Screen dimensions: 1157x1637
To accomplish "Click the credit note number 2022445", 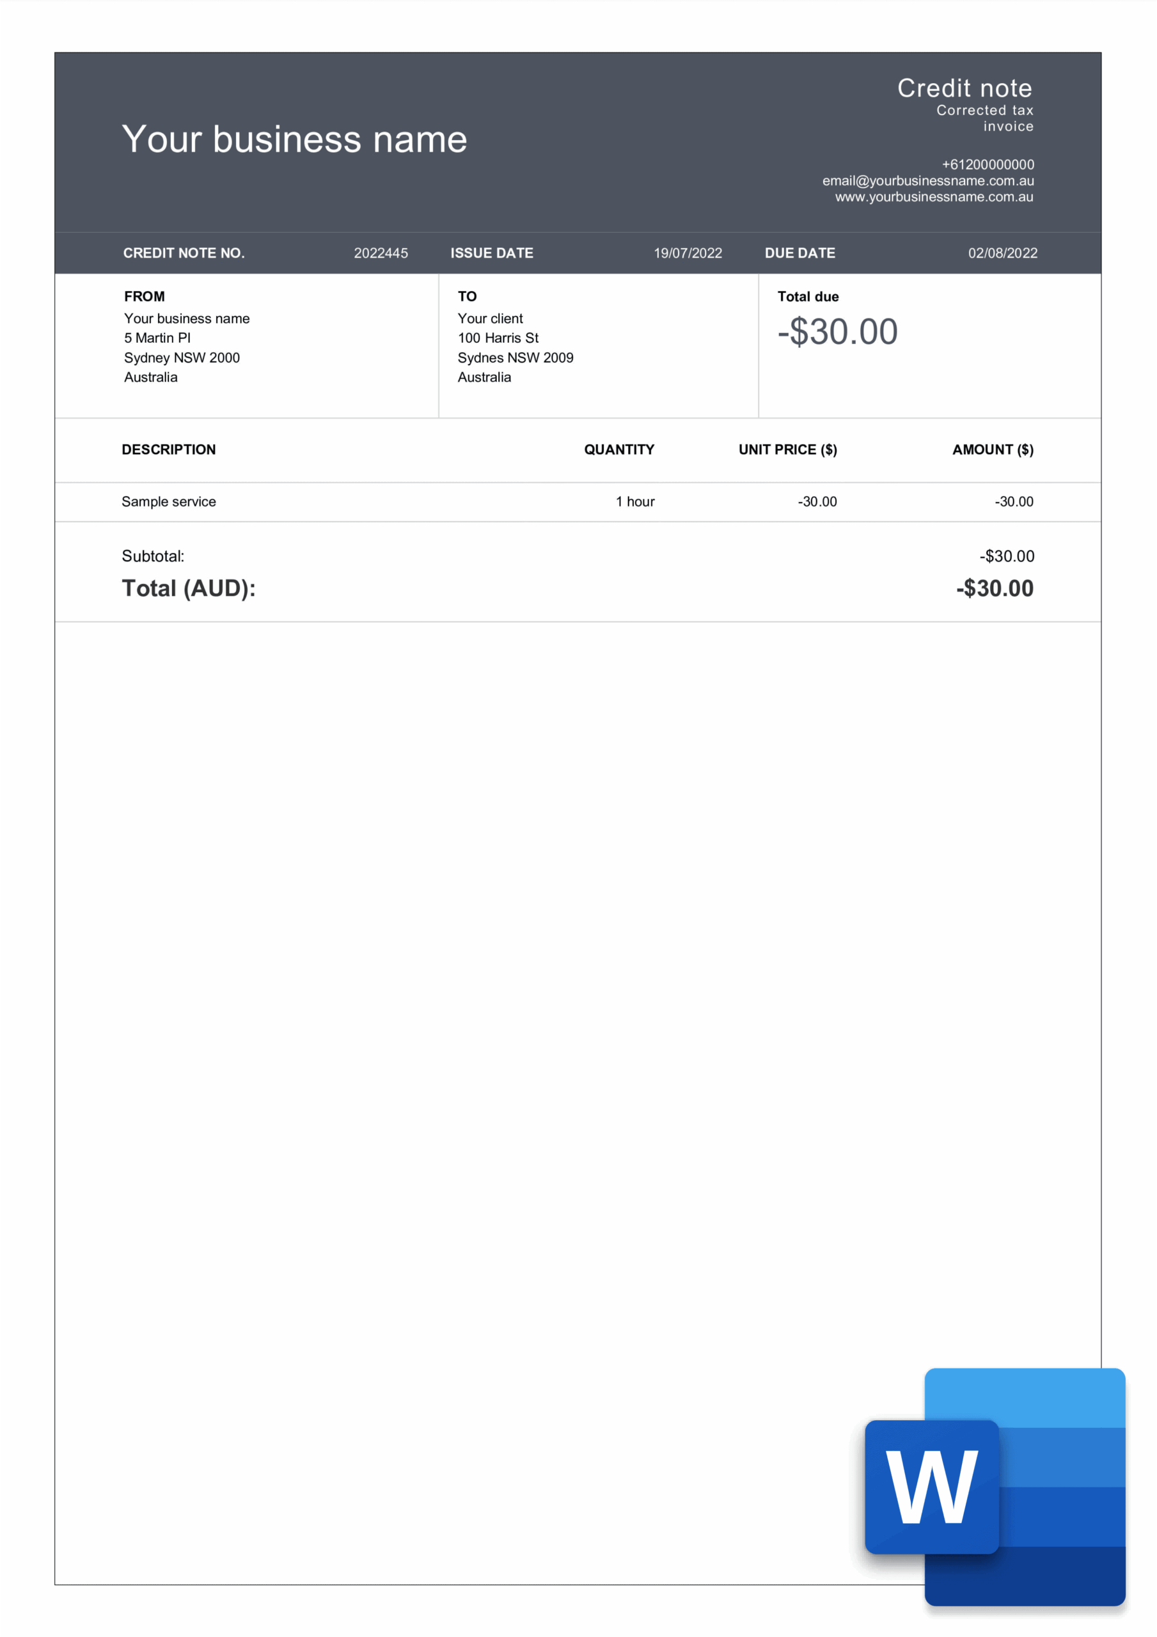I will [381, 253].
